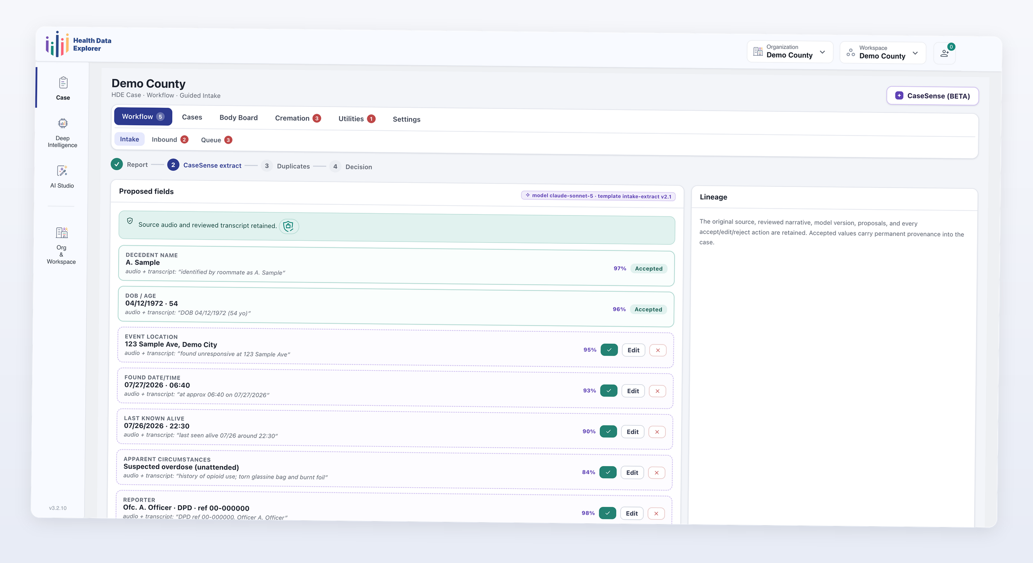Edit the Apparent Circumstances field
The height and width of the screenshot is (563, 1033).
[632, 473]
